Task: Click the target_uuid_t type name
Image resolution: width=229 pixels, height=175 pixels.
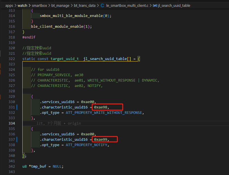Action: click(65, 59)
